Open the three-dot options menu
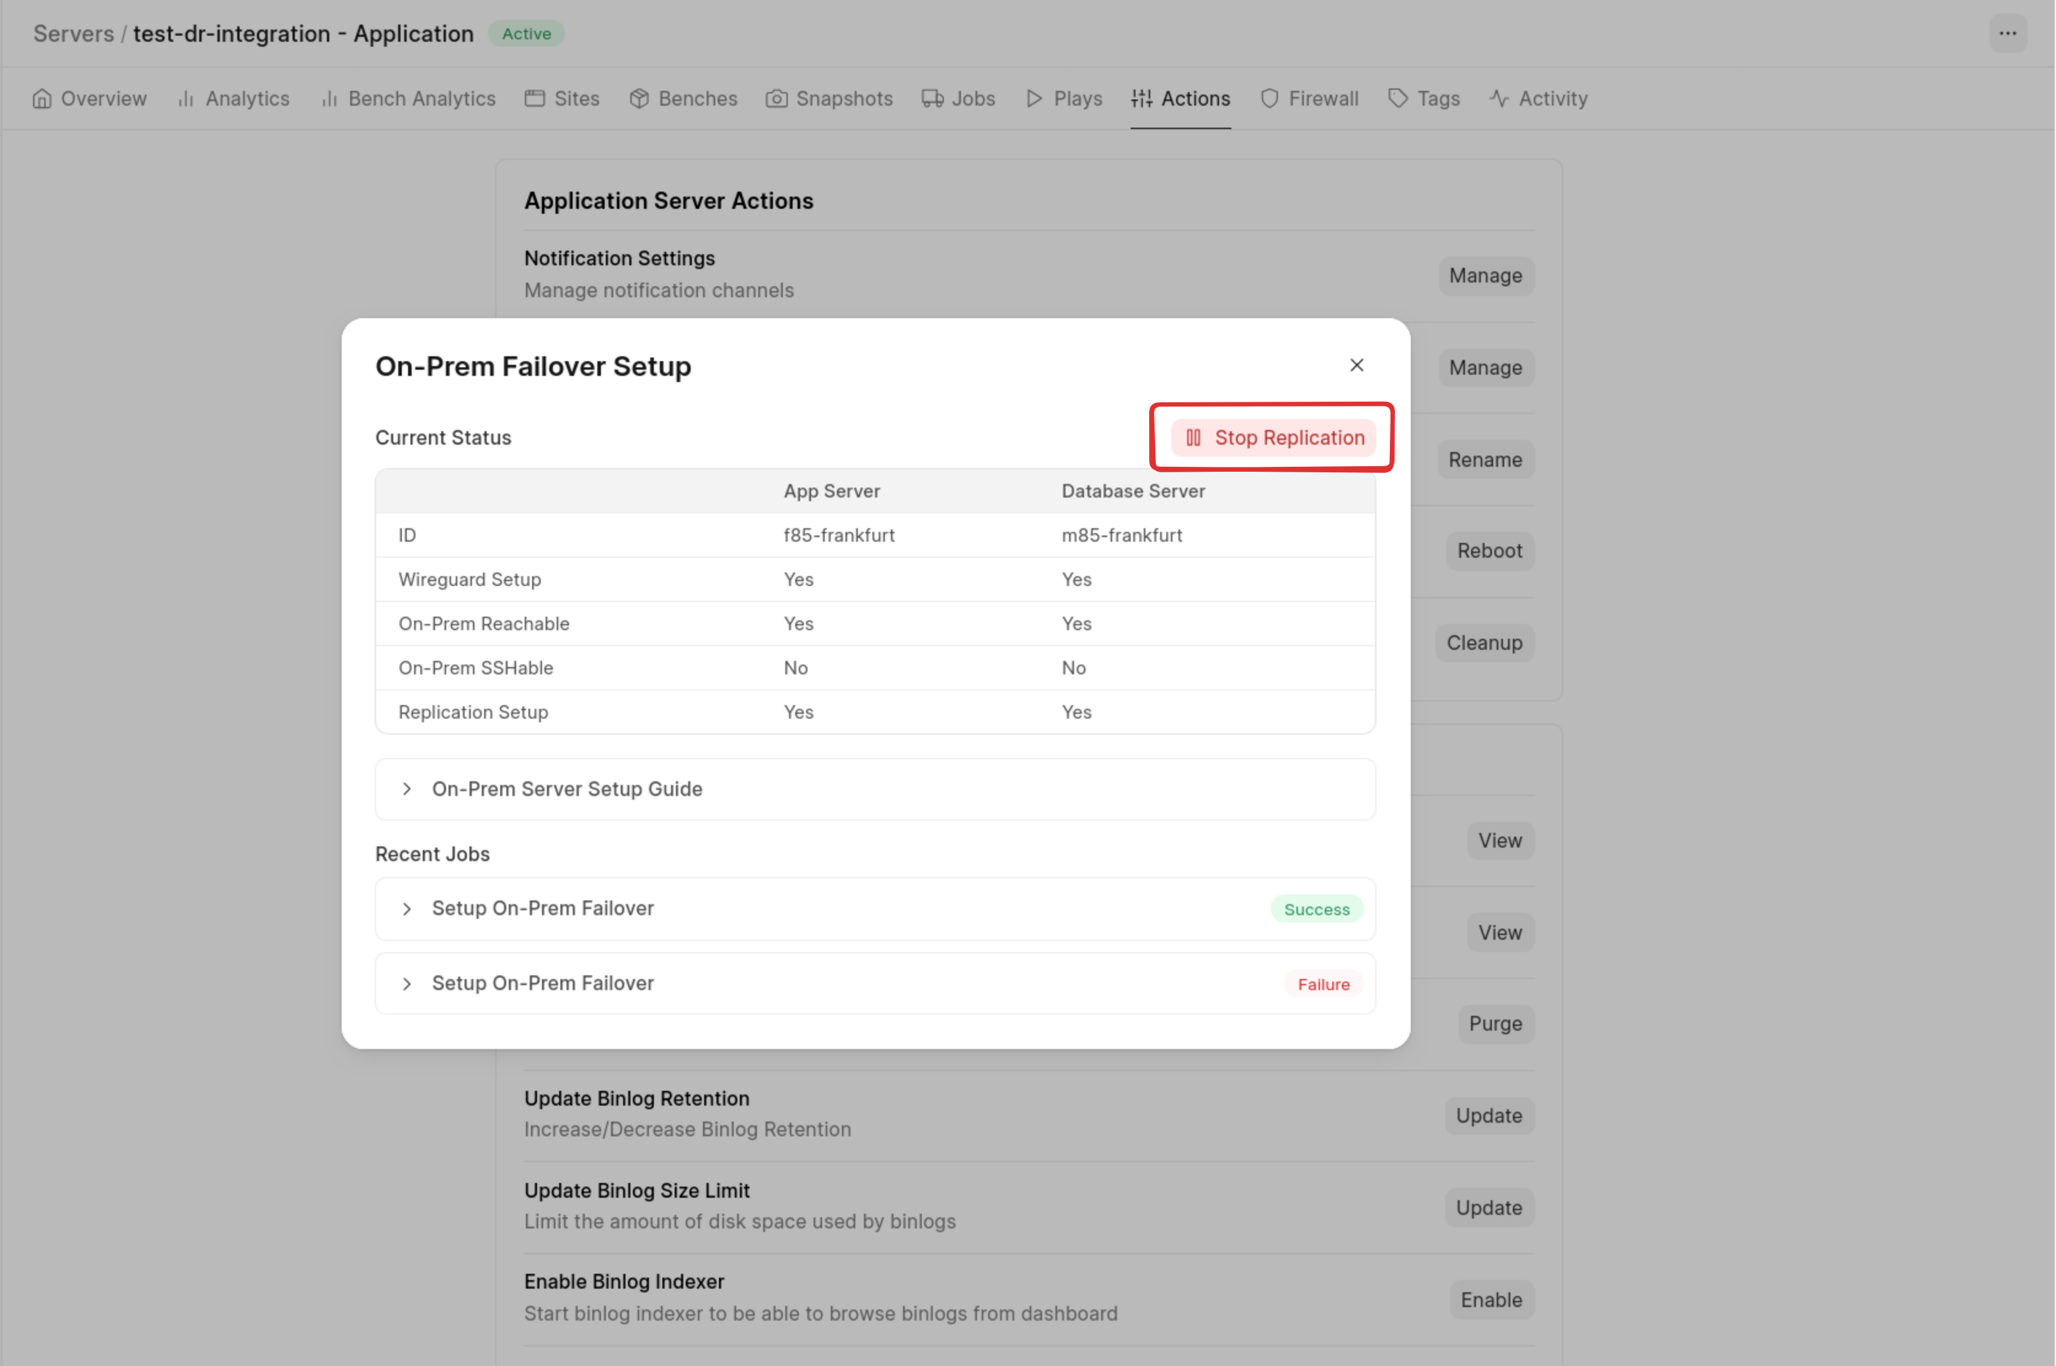The height and width of the screenshot is (1366, 2056). click(2007, 33)
